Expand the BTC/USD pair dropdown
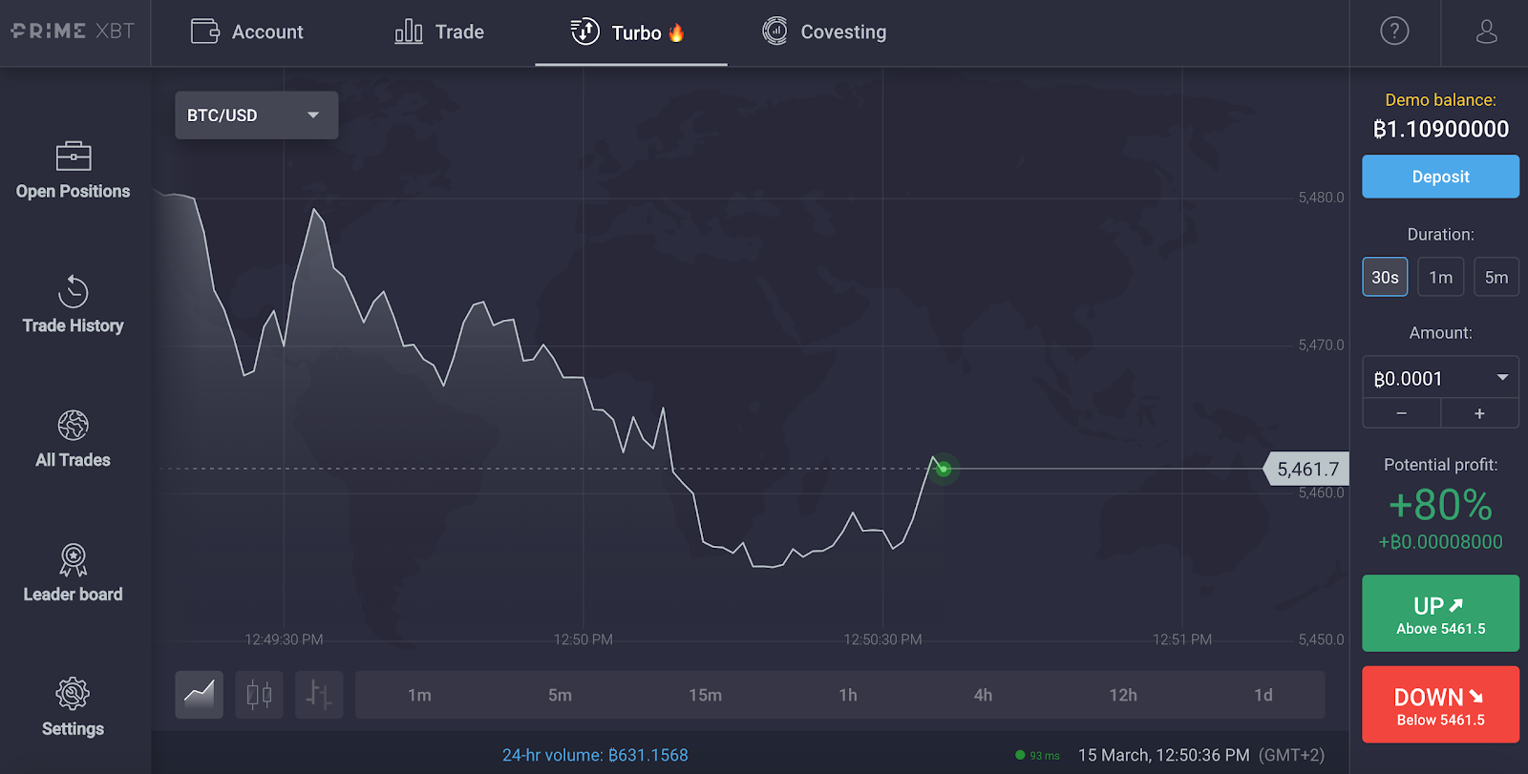 click(256, 115)
